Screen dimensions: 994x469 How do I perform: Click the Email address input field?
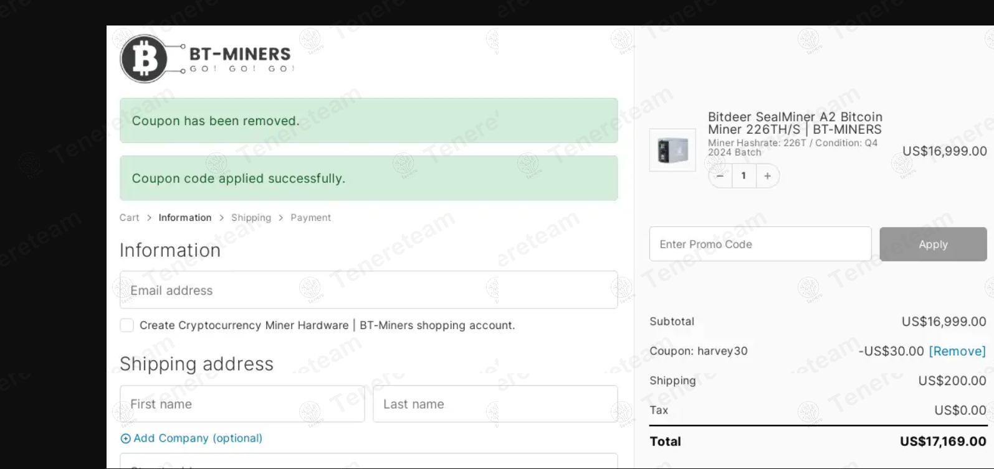pos(368,290)
